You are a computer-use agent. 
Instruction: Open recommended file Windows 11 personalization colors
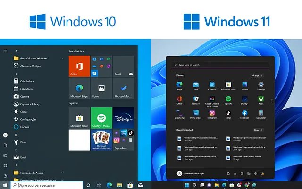(196, 158)
